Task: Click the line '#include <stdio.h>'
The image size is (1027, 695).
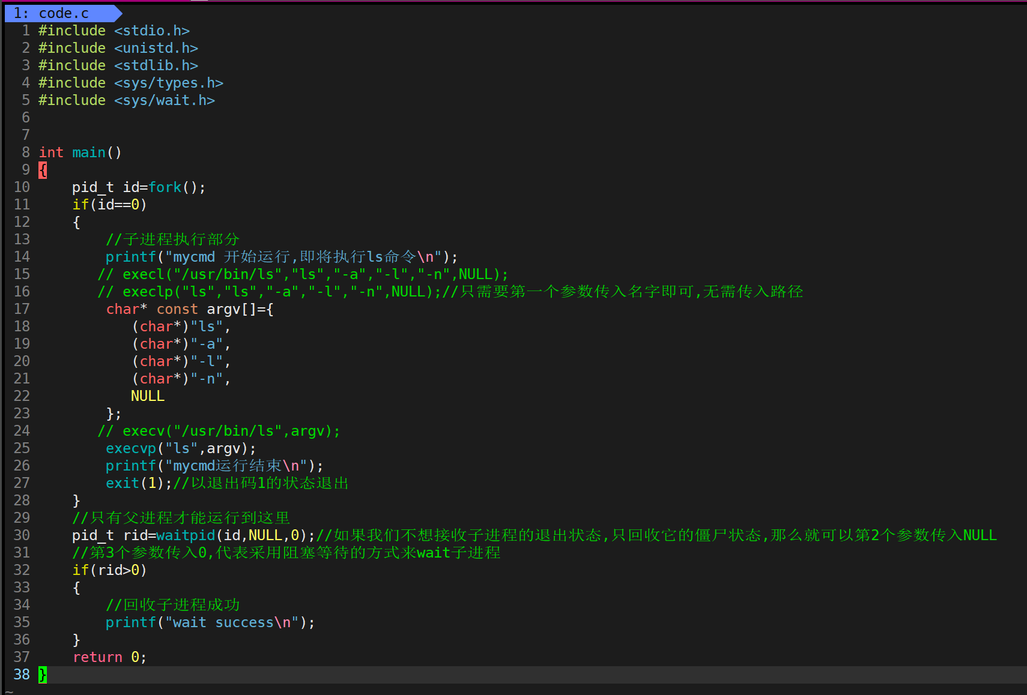Action: (x=114, y=31)
